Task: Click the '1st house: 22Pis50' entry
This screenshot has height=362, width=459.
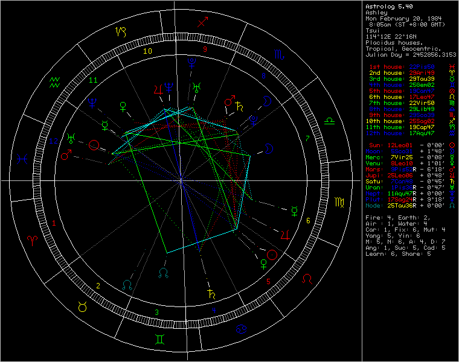Action: 402,67
